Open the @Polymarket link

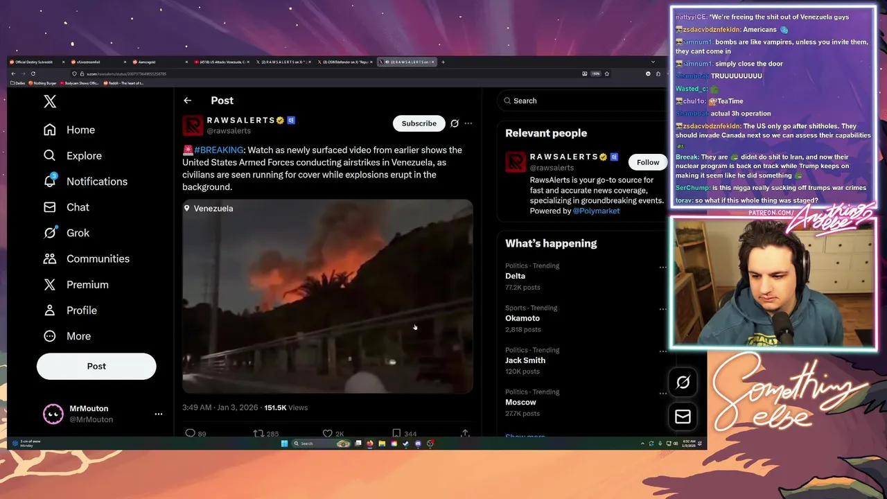coord(596,211)
